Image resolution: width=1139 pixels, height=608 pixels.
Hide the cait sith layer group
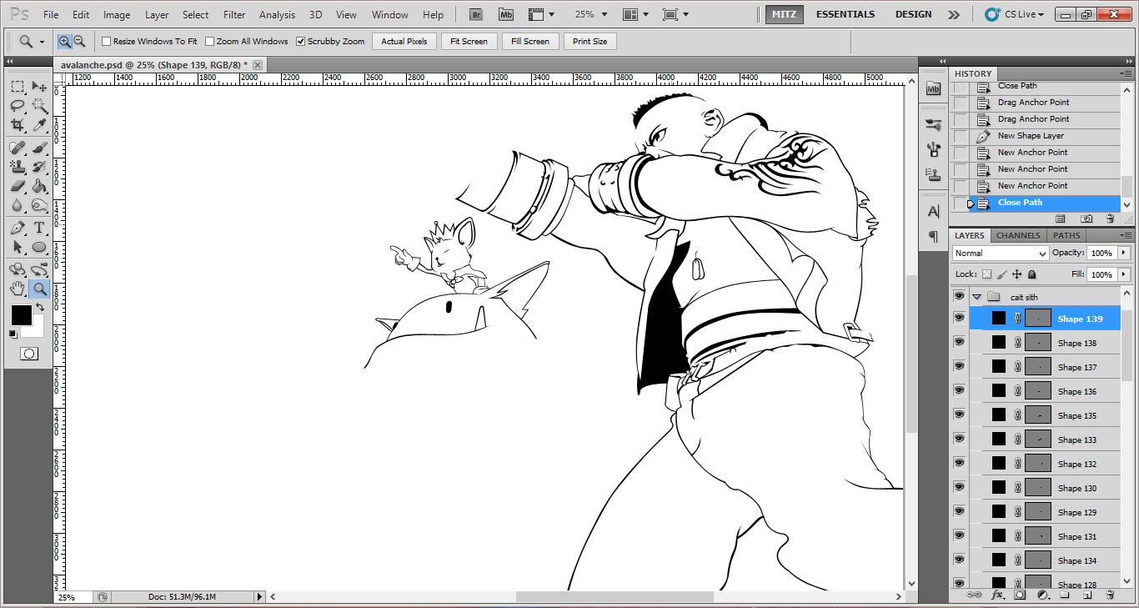(959, 296)
